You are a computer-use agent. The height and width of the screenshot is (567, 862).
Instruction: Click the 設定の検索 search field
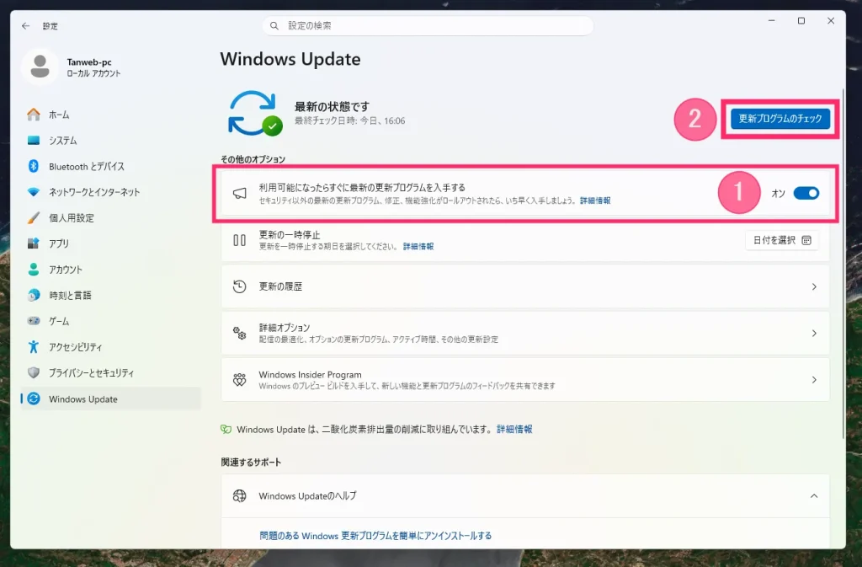pyautogui.click(x=428, y=26)
